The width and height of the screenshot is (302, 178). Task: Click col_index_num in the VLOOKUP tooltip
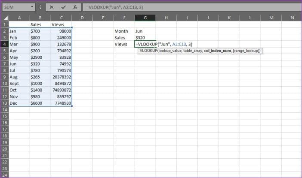(x=217, y=51)
